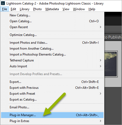
Task: Open the Edit menu
Action: (x=13, y=9)
